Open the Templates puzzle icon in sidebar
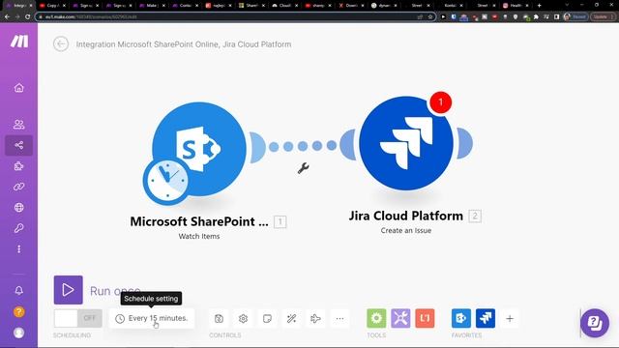This screenshot has width=619, height=348. pos(19,166)
